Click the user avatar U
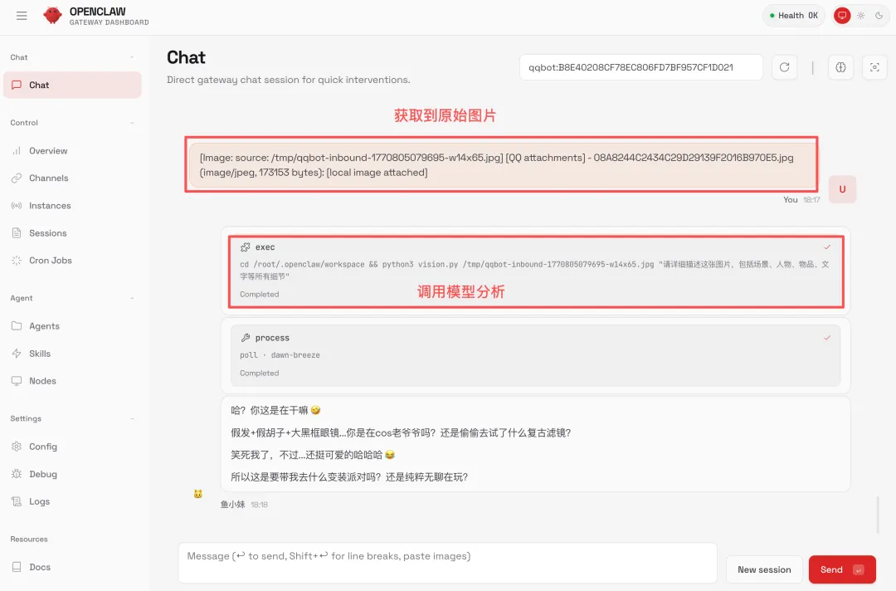Image resolution: width=896 pixels, height=591 pixels. click(x=842, y=189)
